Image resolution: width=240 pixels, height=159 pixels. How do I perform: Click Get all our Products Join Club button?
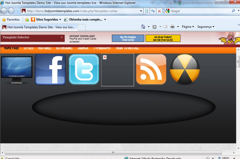(x=163, y=38)
